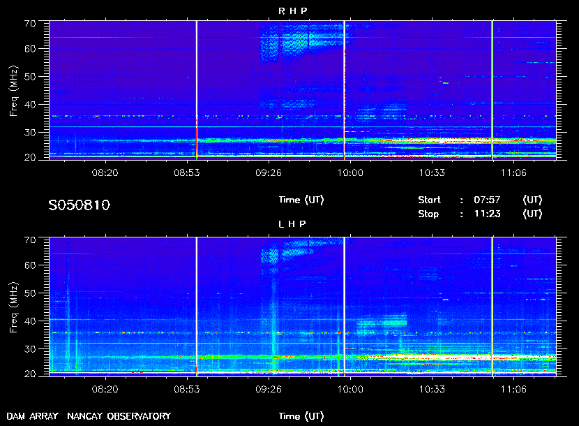Viewport: 579px width, 426px height.
Task: Click the '10:33' tick label under LHP plot
Action: pos(432,390)
